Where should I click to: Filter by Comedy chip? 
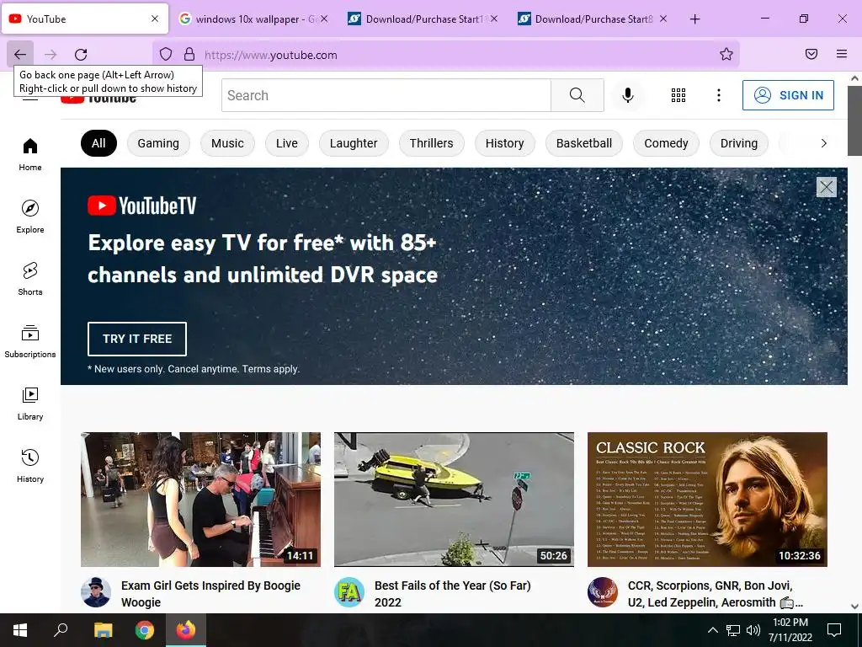tap(667, 143)
